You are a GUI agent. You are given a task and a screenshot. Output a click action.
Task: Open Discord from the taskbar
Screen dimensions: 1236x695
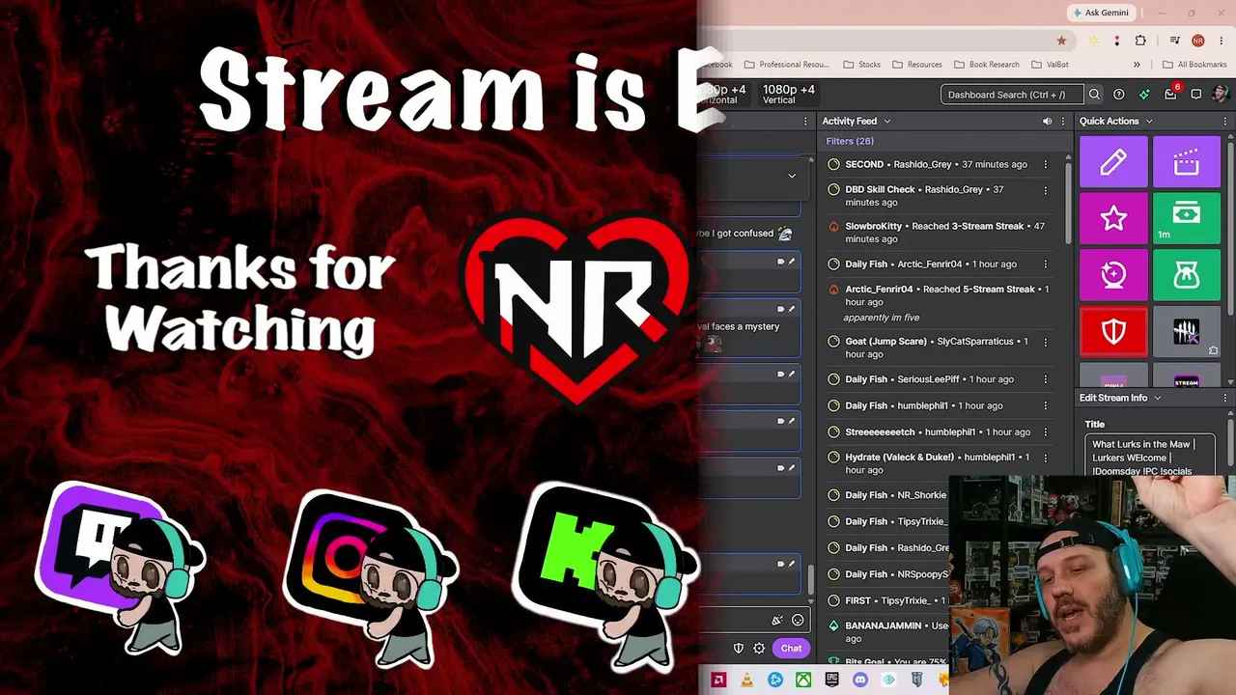click(x=860, y=681)
